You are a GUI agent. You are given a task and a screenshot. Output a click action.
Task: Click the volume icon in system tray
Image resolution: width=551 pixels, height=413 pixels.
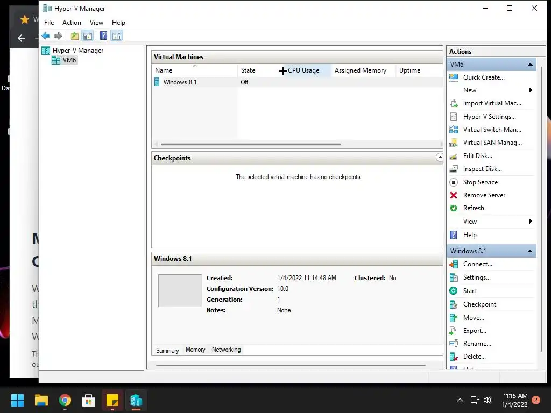pyautogui.click(x=488, y=400)
